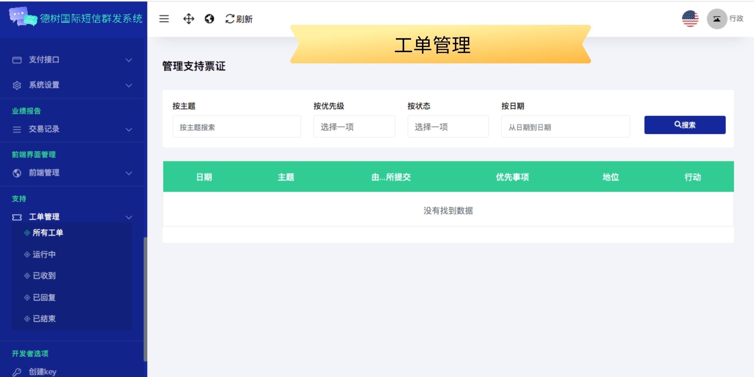754x377 pixels.
Task: Click the fullscreen move-arrows icon
Action: [x=188, y=19]
